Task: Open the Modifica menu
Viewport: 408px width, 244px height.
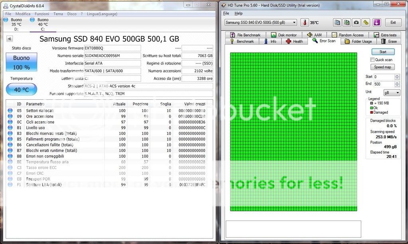Action: [23, 14]
